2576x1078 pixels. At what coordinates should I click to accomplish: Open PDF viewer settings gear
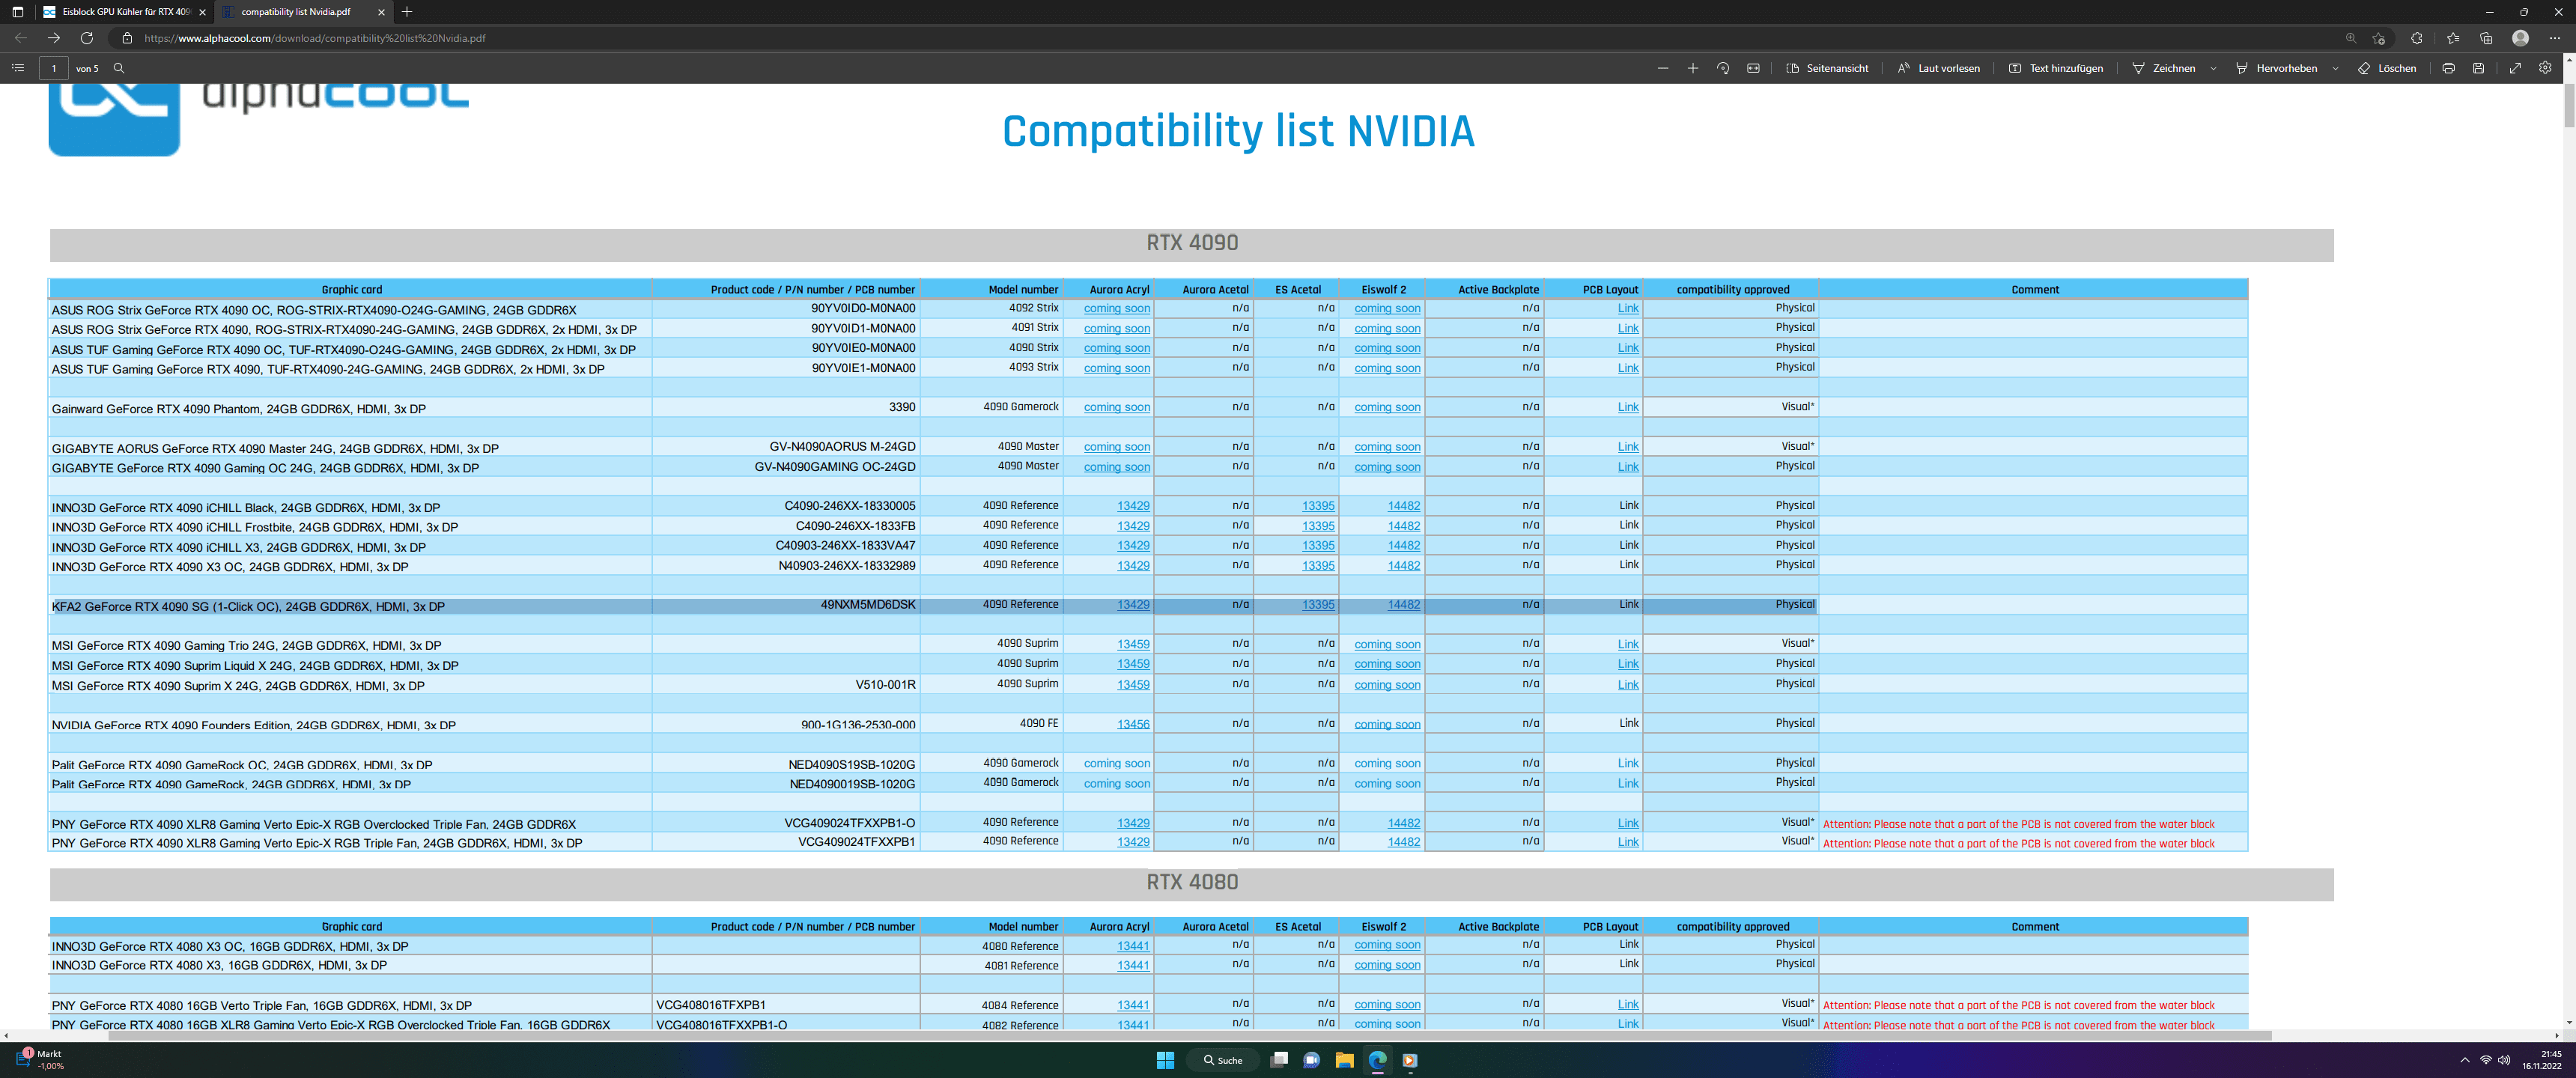[2545, 68]
